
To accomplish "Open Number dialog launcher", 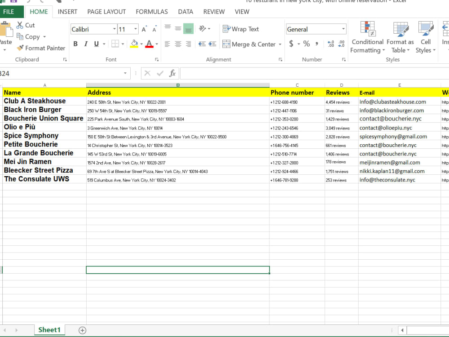I will pyautogui.click(x=343, y=60).
